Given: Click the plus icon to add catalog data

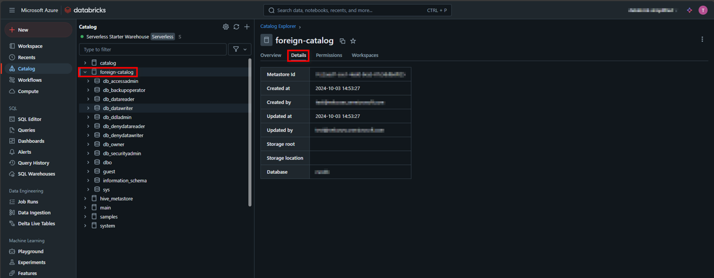Looking at the screenshot, I should [247, 27].
